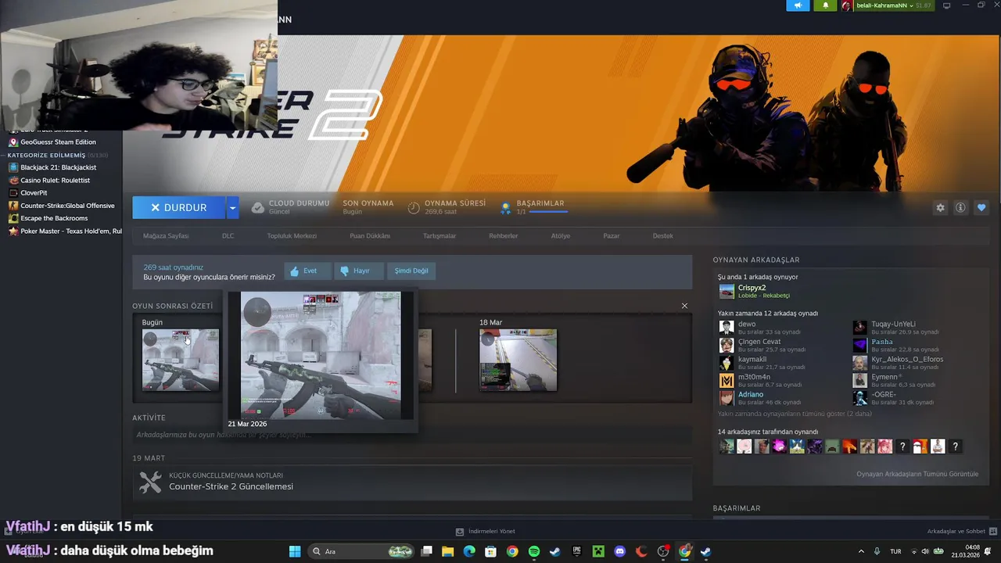
Task: Open Crispyx2 friend avatar
Action: point(727,292)
